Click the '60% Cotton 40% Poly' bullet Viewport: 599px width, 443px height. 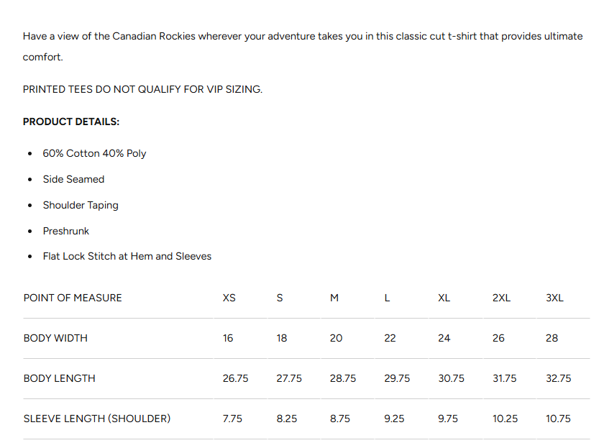coord(94,153)
